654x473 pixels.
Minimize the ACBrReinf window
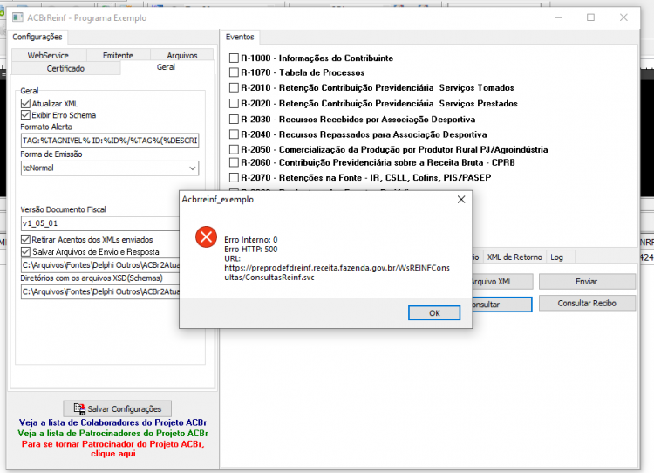point(558,17)
